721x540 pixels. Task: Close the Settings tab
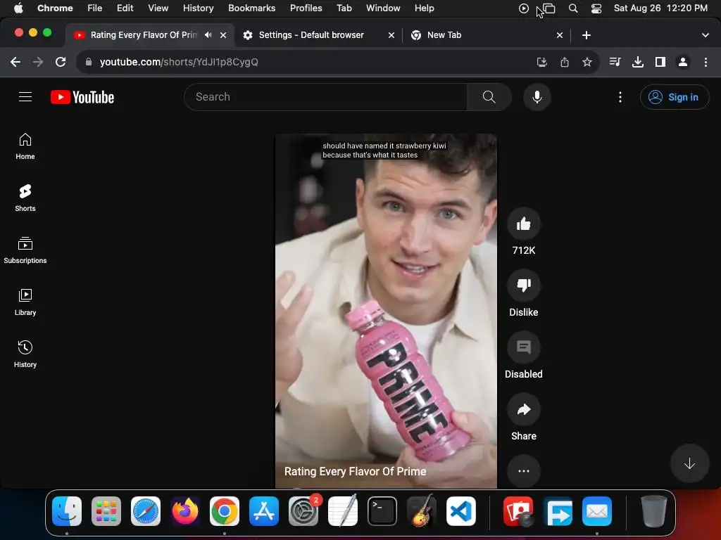391,35
